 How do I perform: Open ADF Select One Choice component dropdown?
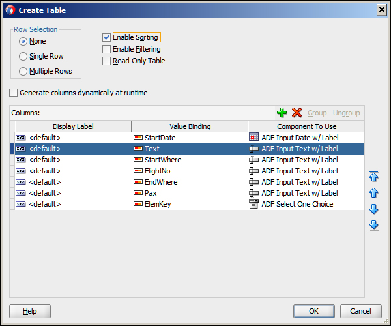coord(306,204)
